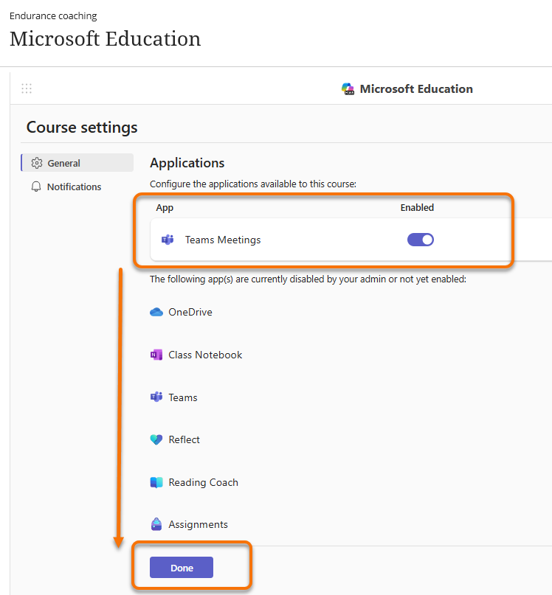Disable the Teams Meetings switch
Screen dimensions: 552x595
[x=420, y=239]
